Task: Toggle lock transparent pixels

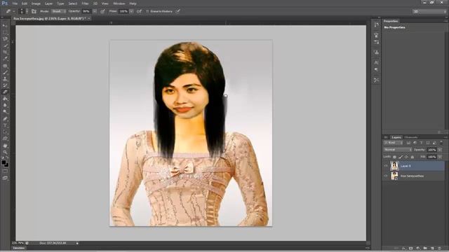Action: coord(394,157)
